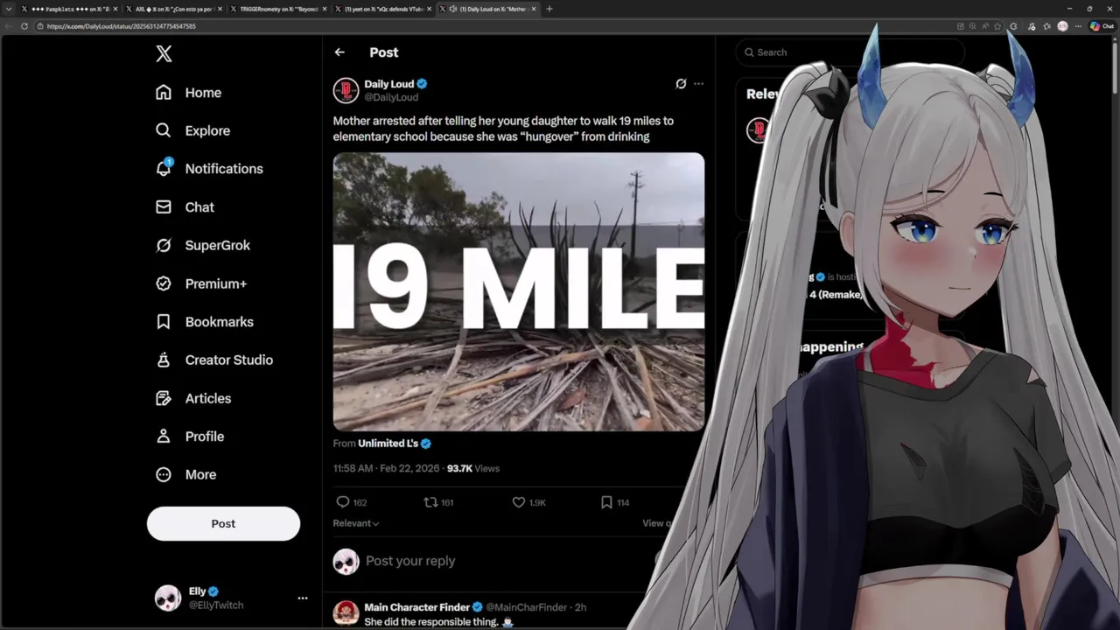Viewport: 1120px width, 630px height.
Task: Click the zoom magnifier icon in the address bar
Action: 972,26
